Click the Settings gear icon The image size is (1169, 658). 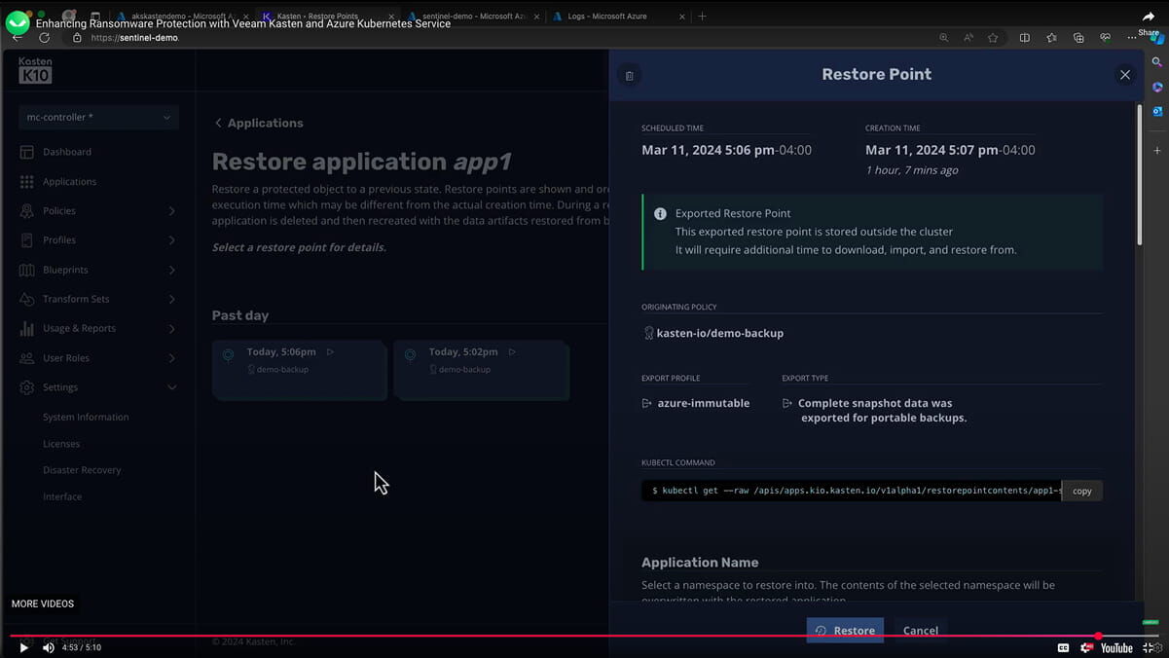pyautogui.click(x=26, y=387)
